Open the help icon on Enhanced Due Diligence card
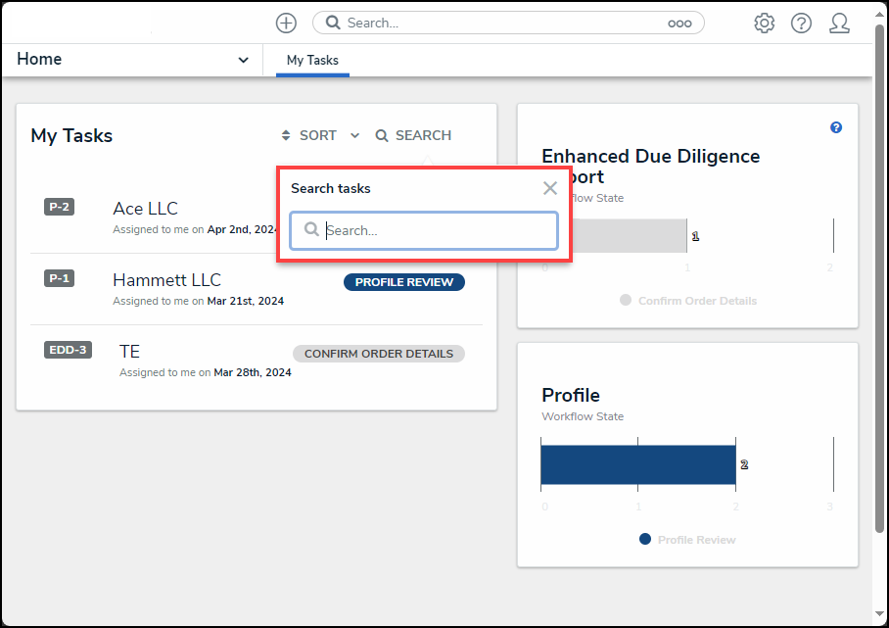 tap(835, 125)
